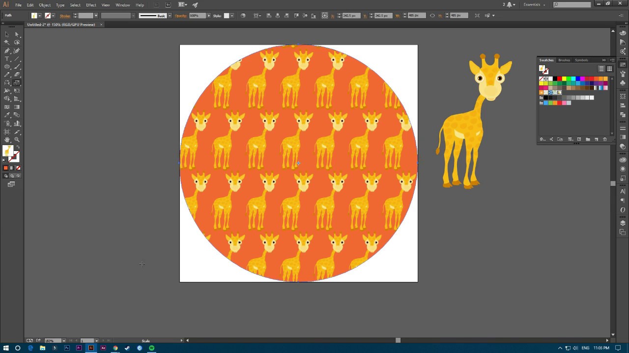Open the Basic brush definition dropdown
Viewport: 629px width, 353px height.
(170, 16)
